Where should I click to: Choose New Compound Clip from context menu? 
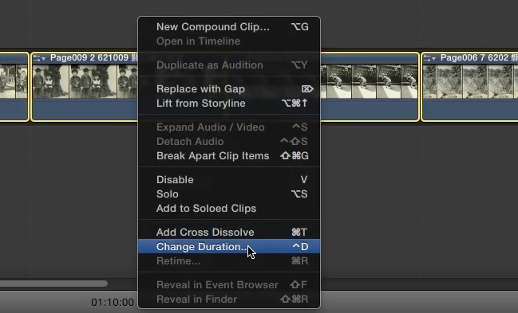coord(229,27)
